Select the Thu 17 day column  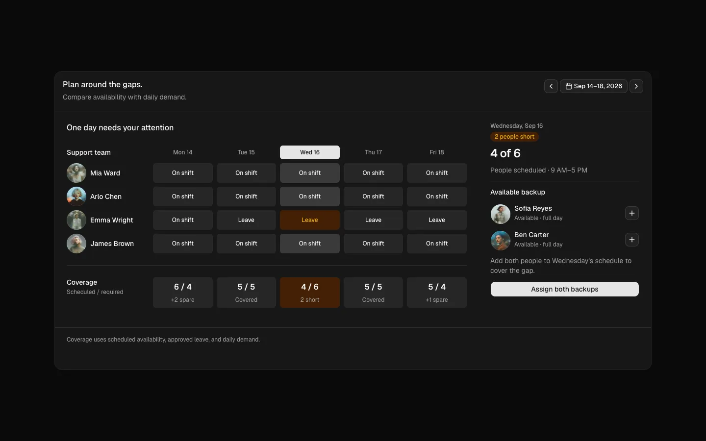tap(373, 152)
